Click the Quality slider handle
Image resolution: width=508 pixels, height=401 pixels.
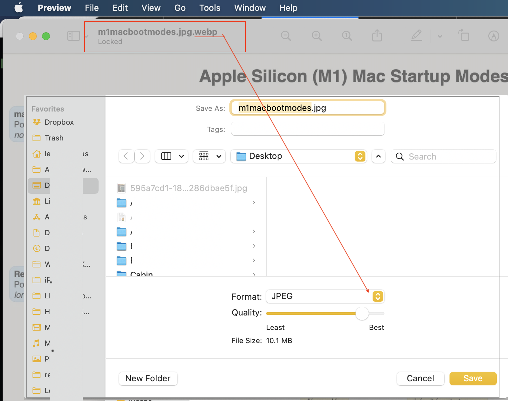click(x=362, y=313)
